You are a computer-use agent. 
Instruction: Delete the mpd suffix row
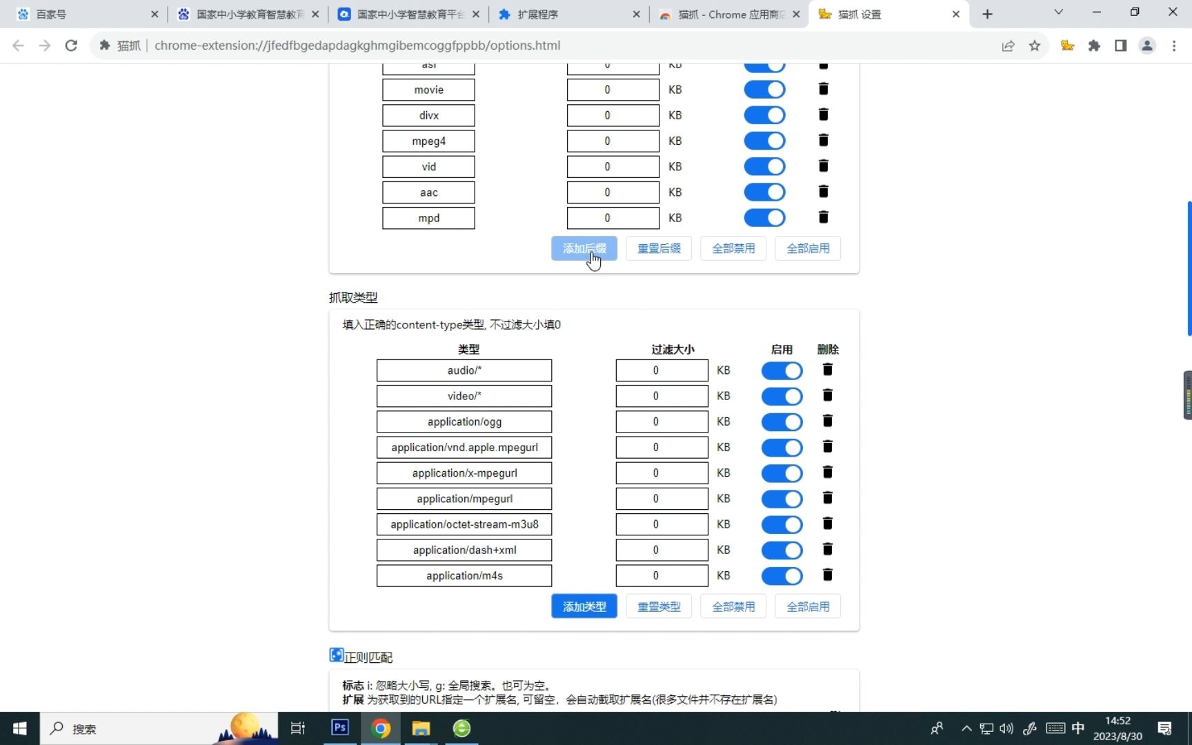pyautogui.click(x=823, y=217)
